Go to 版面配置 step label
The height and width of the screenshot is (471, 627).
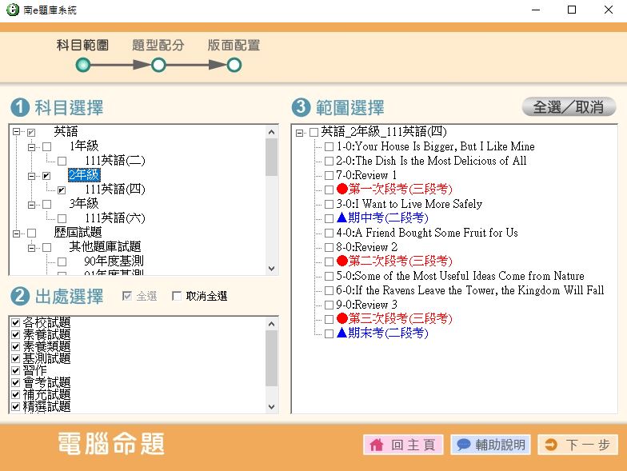click(x=234, y=45)
